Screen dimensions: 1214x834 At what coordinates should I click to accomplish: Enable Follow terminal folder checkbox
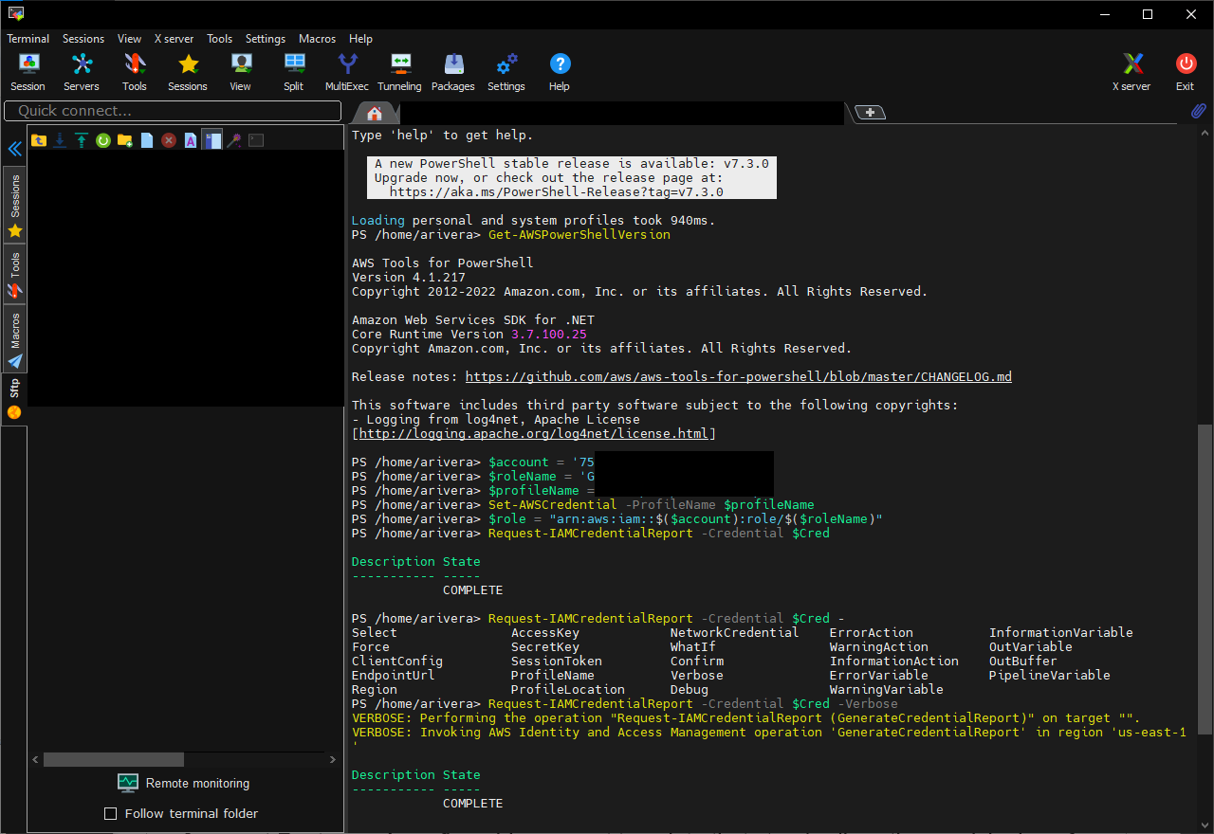[x=110, y=813]
